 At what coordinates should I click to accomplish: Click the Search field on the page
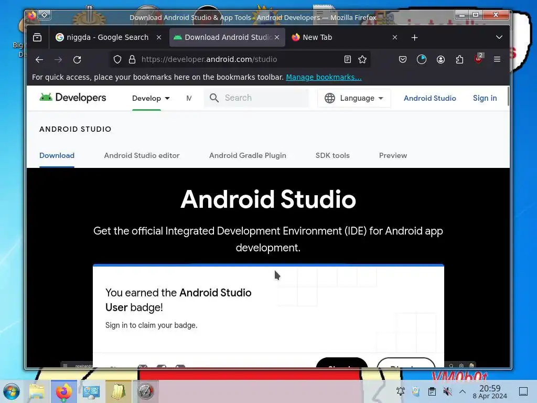click(256, 98)
